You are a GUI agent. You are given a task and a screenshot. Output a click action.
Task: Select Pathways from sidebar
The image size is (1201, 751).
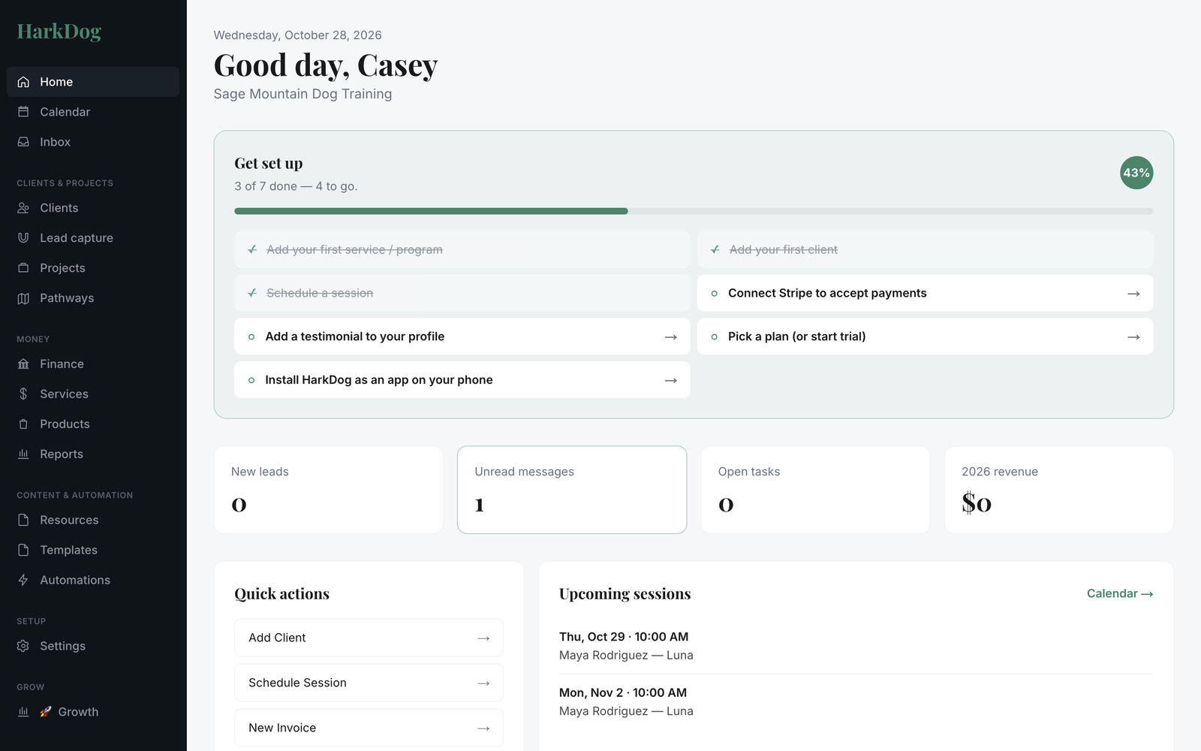[x=93, y=298]
